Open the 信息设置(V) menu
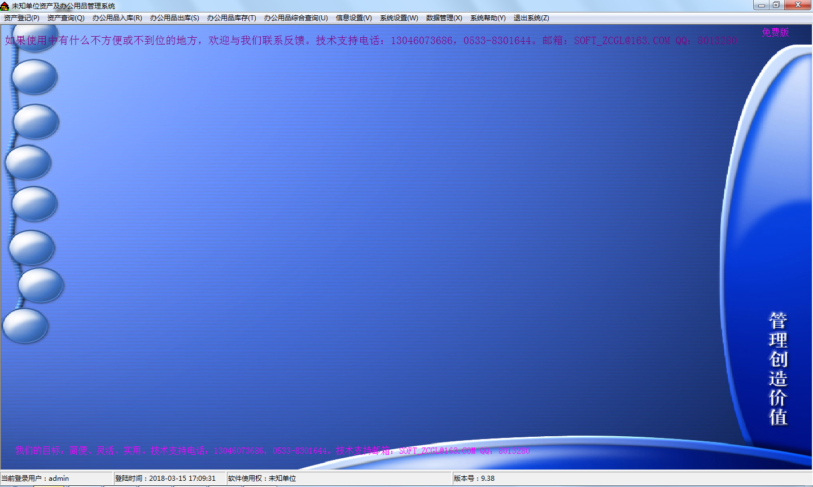Viewport: 813px width, 487px height. coord(354,18)
